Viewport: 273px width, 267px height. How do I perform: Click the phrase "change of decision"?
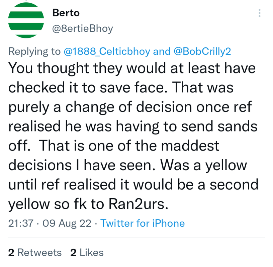click(131, 107)
